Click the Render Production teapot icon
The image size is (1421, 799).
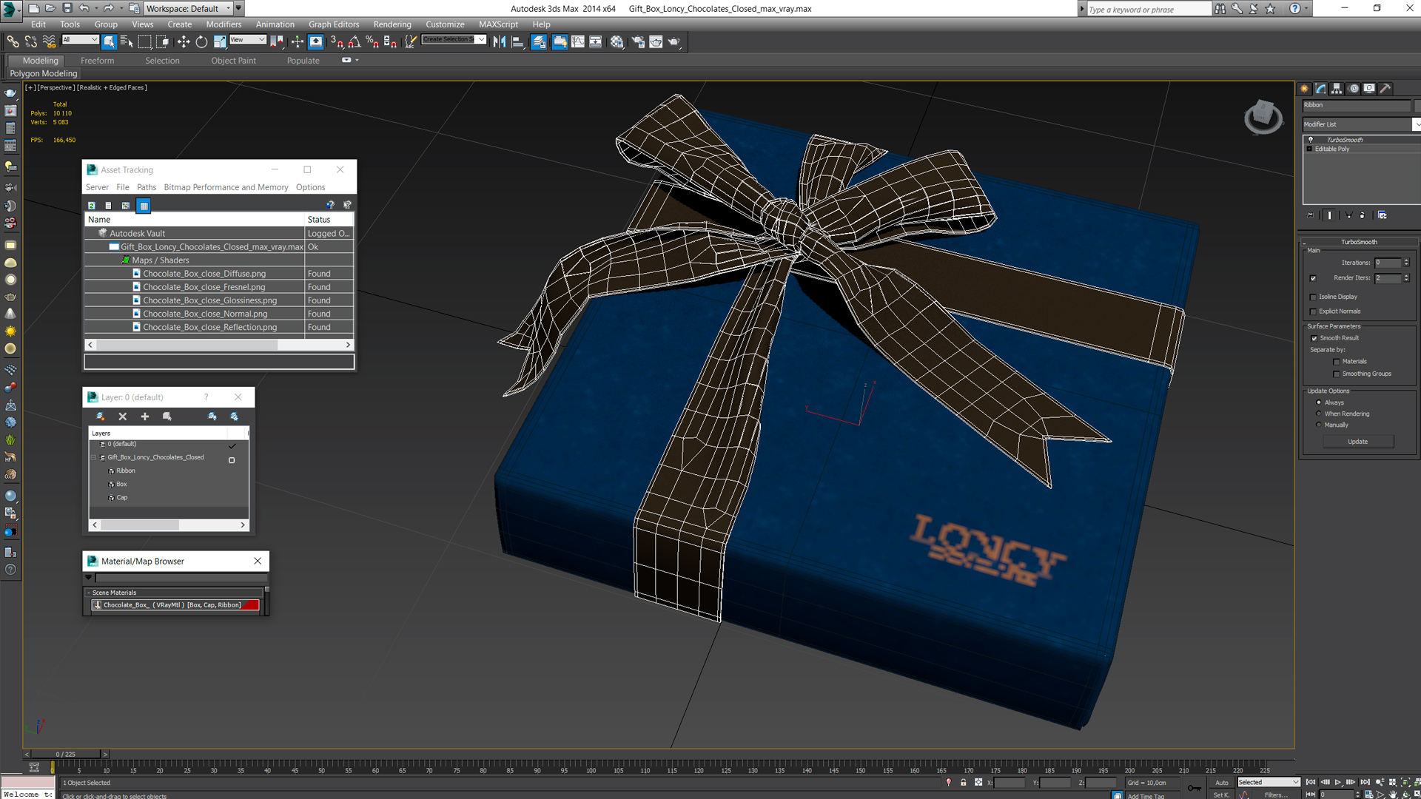coord(674,42)
